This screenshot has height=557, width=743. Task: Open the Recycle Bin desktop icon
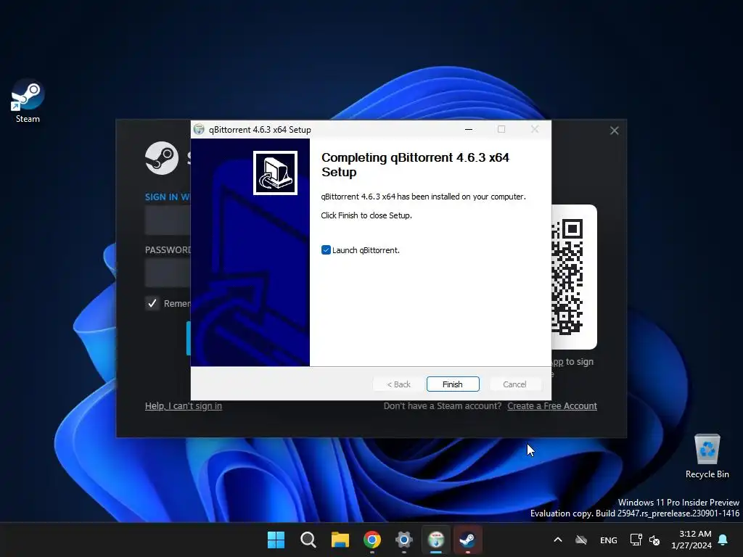(x=707, y=455)
